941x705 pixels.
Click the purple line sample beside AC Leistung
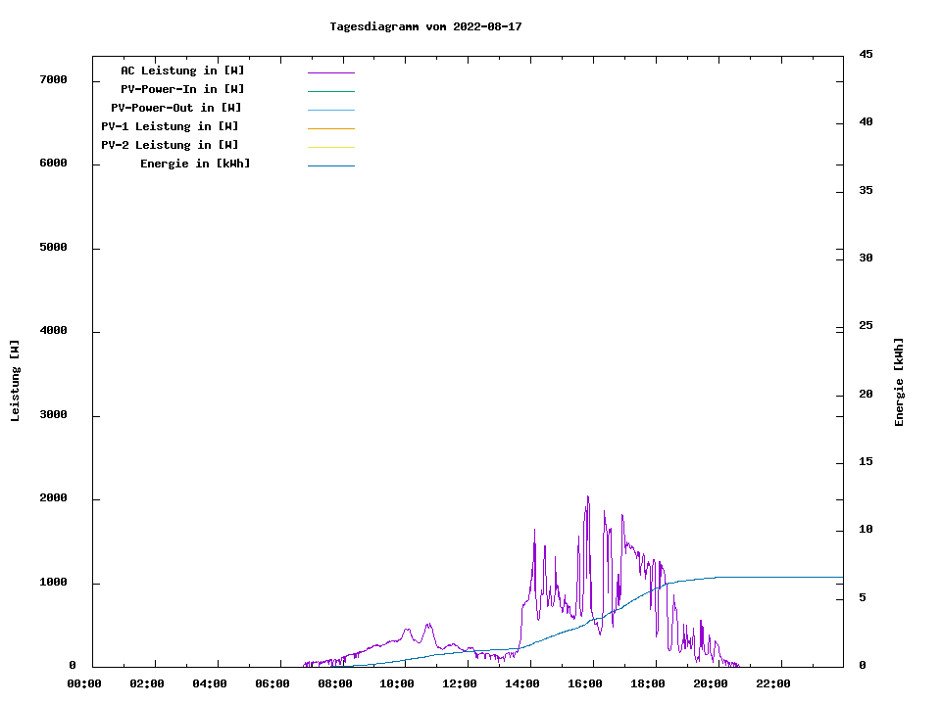pos(330,72)
